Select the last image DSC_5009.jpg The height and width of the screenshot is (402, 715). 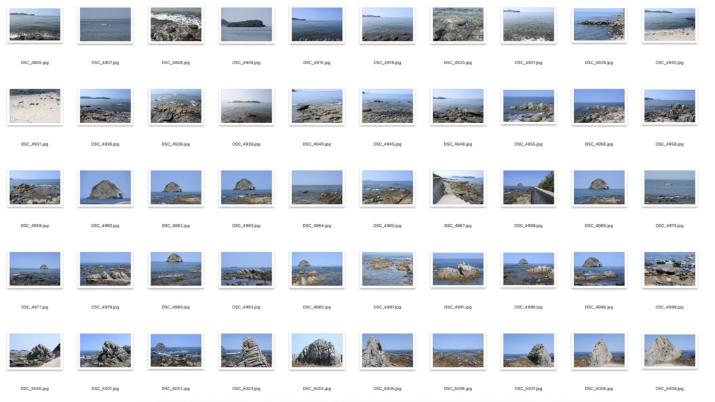point(669,350)
